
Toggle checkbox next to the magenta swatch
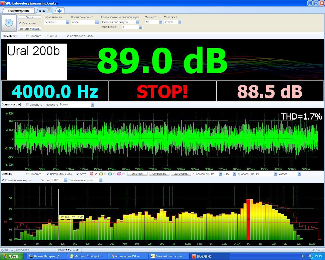pyautogui.click(x=124, y=174)
